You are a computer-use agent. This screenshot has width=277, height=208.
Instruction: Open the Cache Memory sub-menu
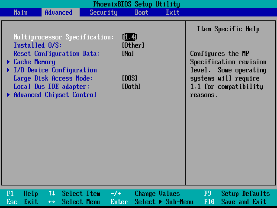(x=34, y=62)
